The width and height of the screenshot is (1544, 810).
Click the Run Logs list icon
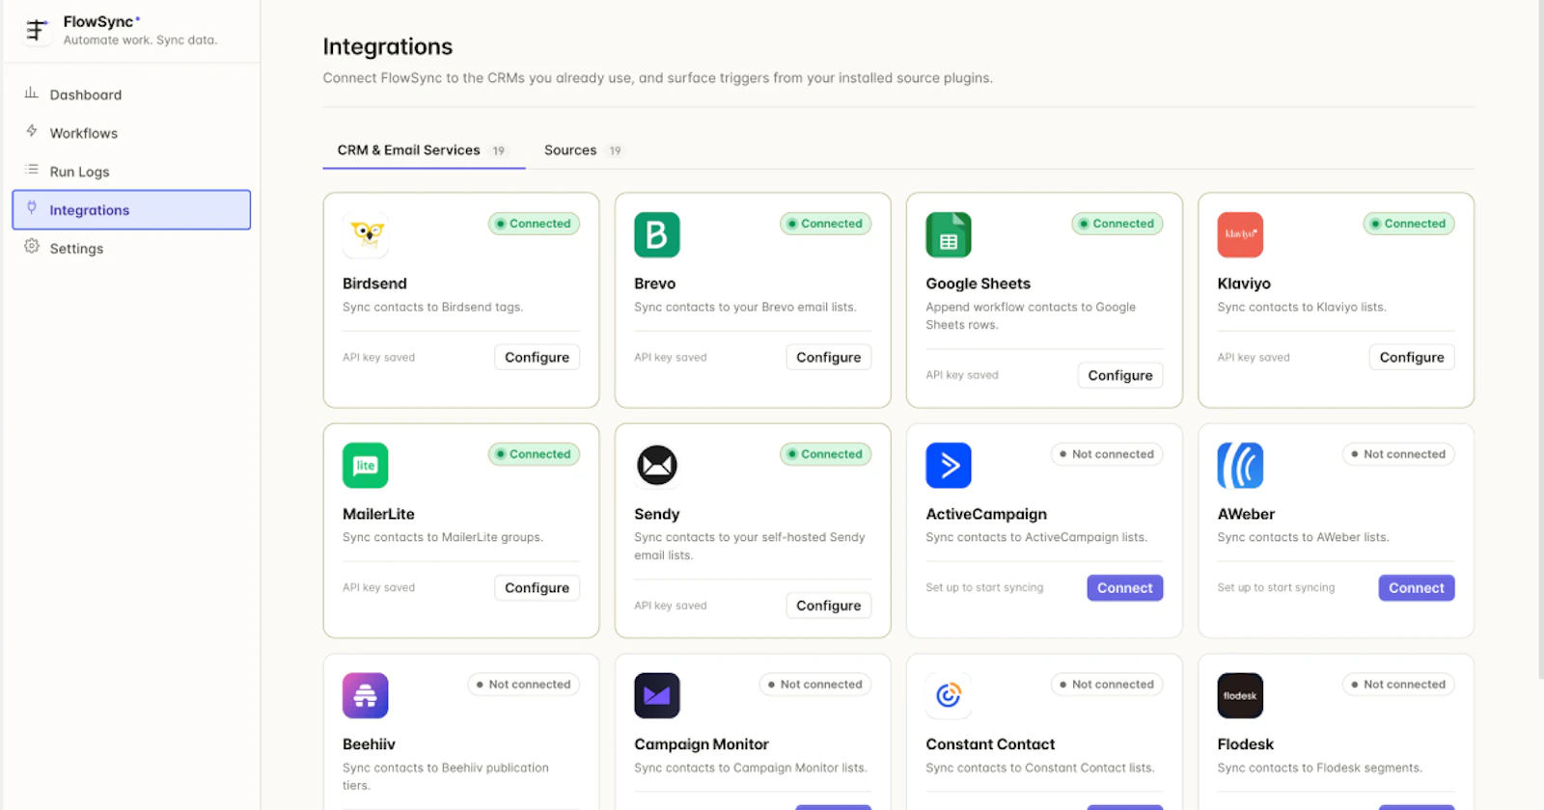[x=32, y=170]
